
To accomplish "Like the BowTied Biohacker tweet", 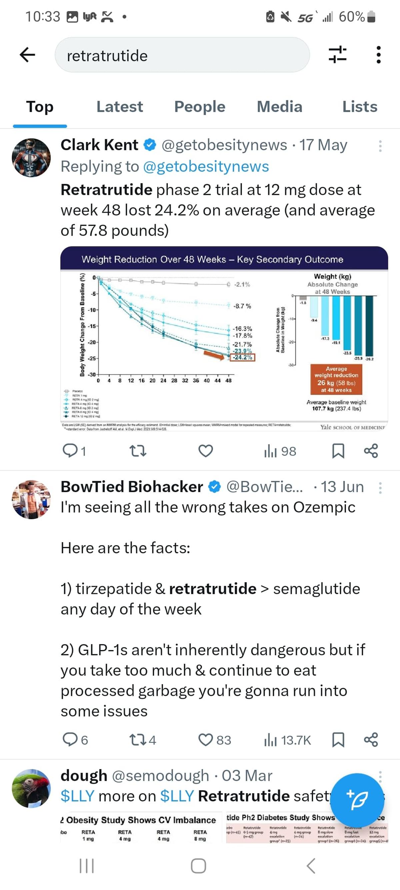I will click(x=206, y=740).
